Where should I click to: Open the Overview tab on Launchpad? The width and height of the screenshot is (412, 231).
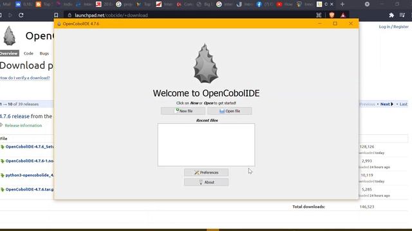9,53
